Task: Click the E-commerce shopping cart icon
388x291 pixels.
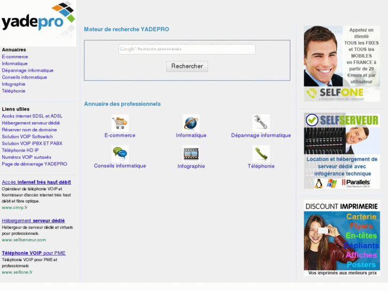Action: tap(120, 123)
